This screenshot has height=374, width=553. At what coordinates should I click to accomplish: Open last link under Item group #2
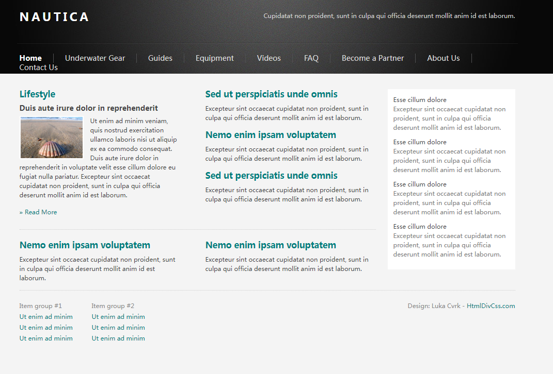[118, 338]
